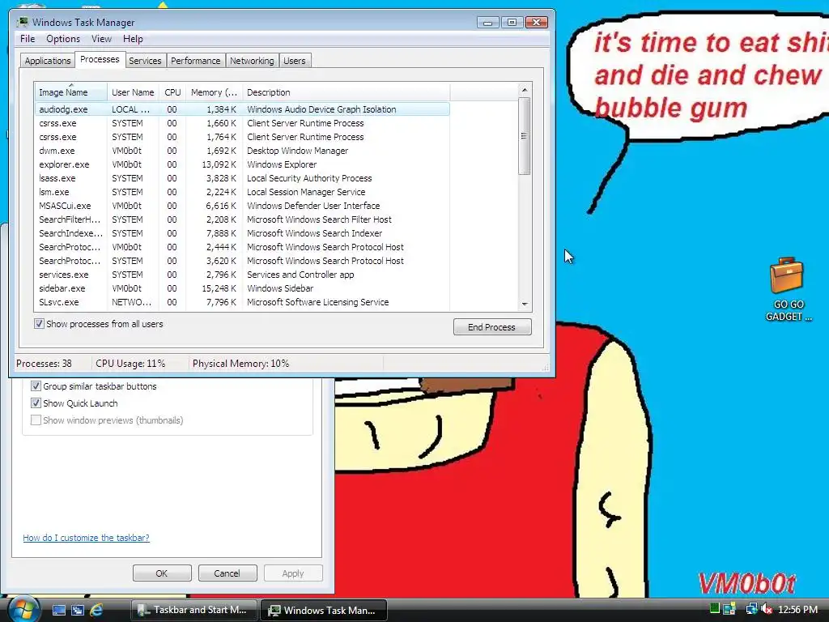Viewport: 829px width, 622px height.
Task: Sort by Description column header
Action: pyautogui.click(x=346, y=92)
